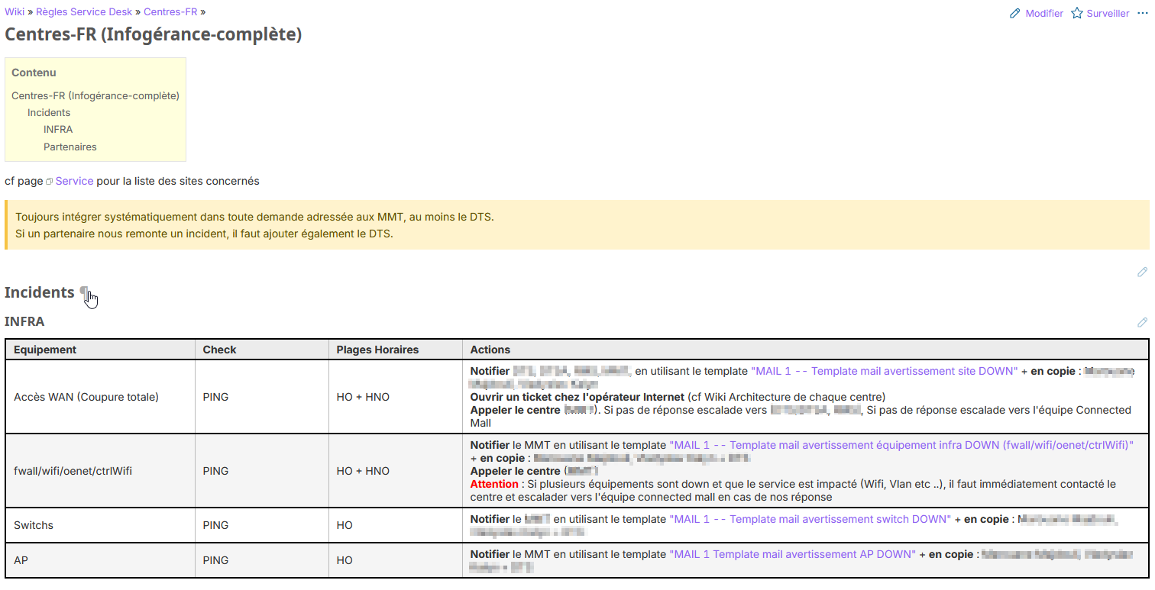Viewport: 1155px width, 590px height.
Task: Go to the Wiki breadcrumb link
Action: 15,11
